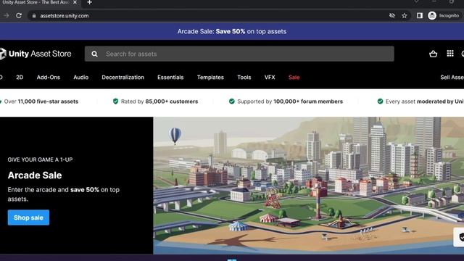Viewport: 464px width, 261px height.
Task: Close the Unity Asset Store tab
Action: coord(75,2)
